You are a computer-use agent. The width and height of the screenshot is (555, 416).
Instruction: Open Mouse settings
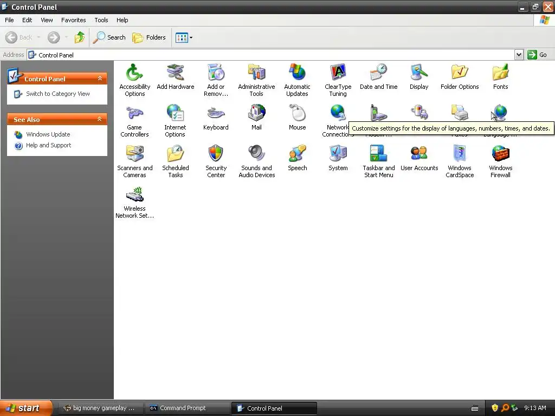(297, 118)
